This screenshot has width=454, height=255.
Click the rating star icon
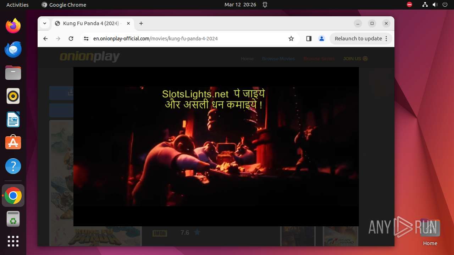click(x=197, y=232)
